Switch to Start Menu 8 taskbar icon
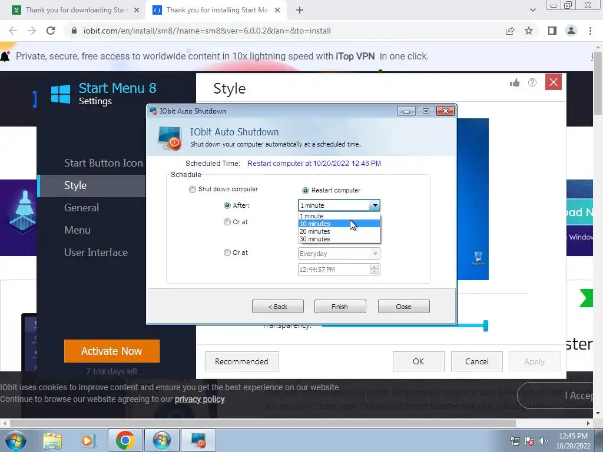Screen dimensions: 603x452 tap(162, 440)
